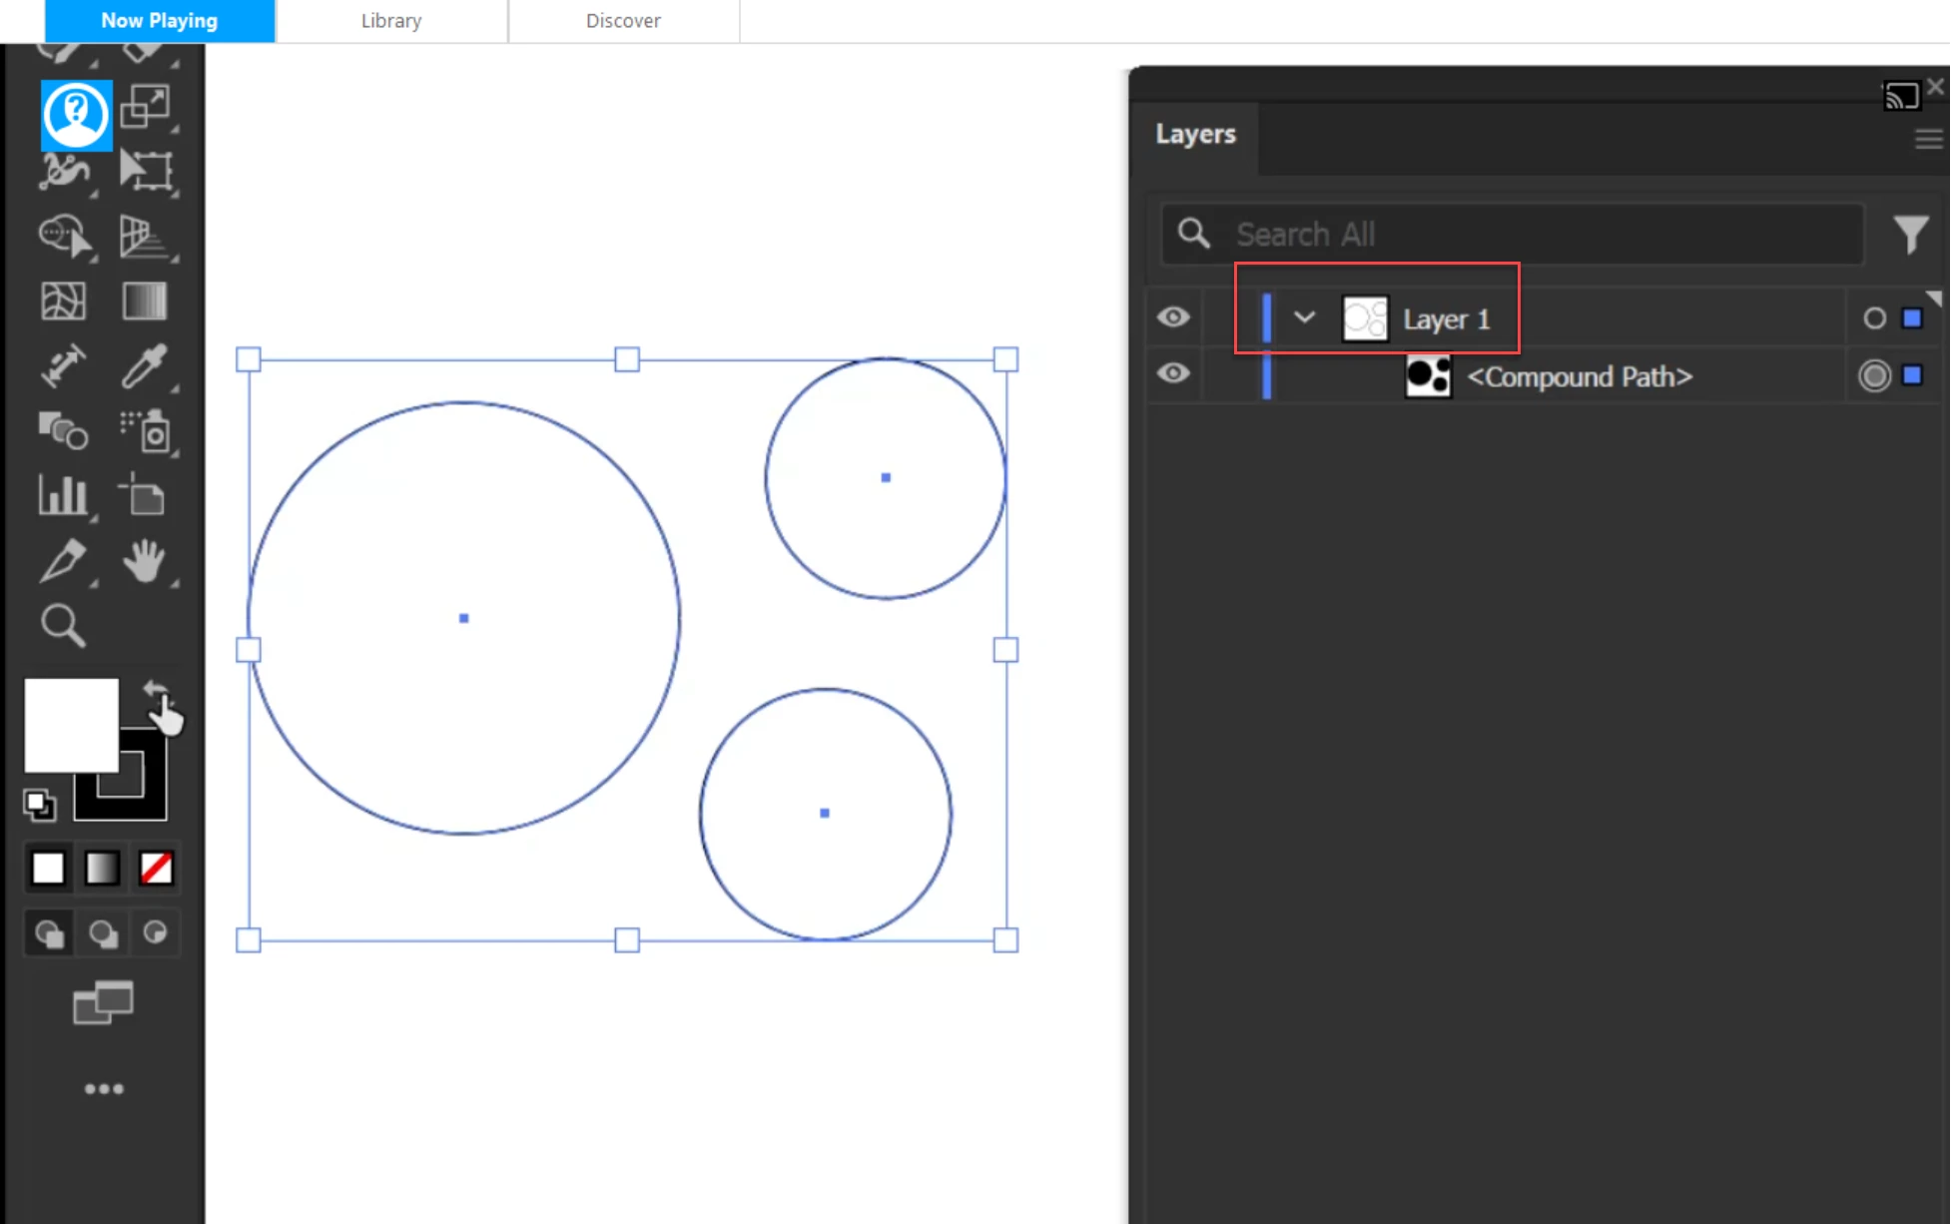
Task: Open Layers panel hamburger menu
Action: point(1928,140)
